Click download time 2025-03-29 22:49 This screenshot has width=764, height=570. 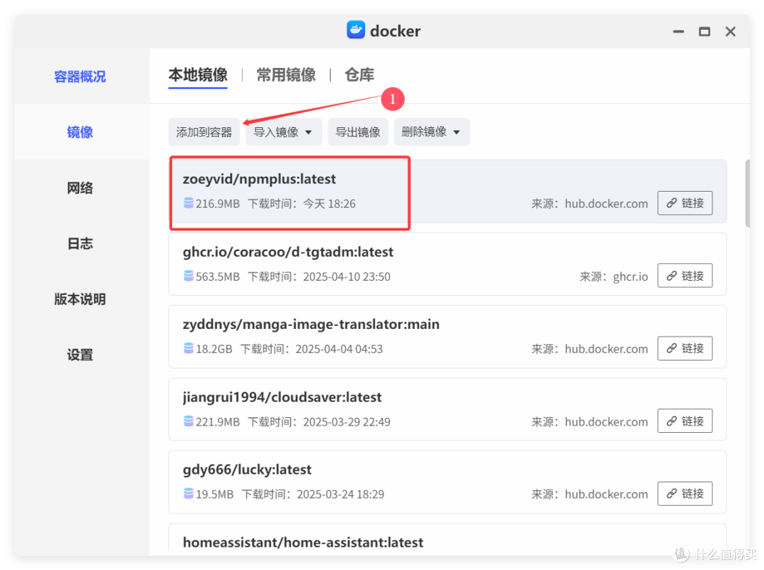347,422
